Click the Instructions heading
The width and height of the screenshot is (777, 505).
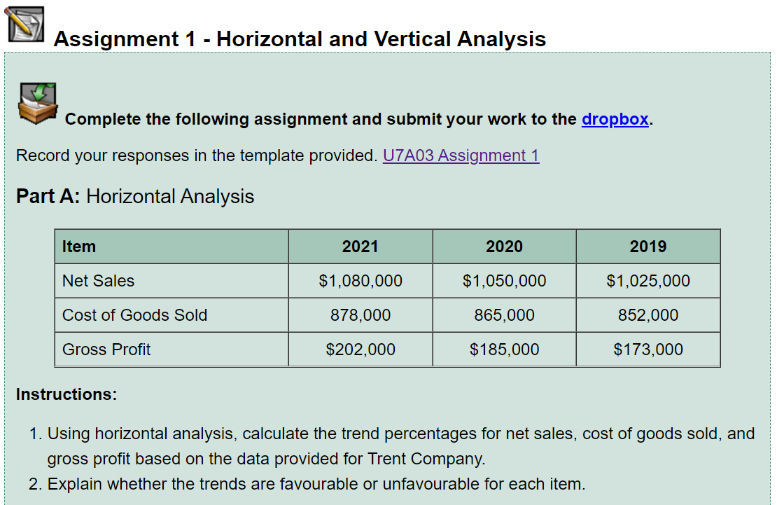coord(66,394)
